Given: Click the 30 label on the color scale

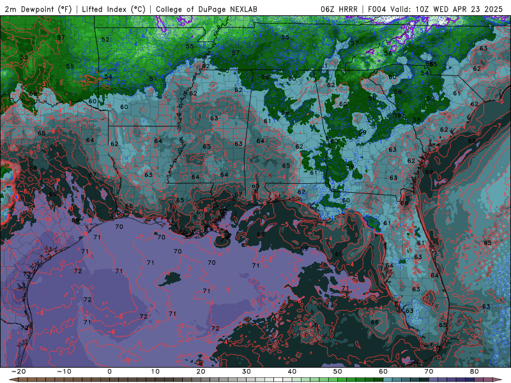Looking at the screenshot, I should pyautogui.click(x=247, y=372).
